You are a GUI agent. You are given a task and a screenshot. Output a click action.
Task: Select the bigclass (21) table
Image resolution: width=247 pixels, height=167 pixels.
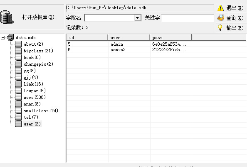pos(38,51)
